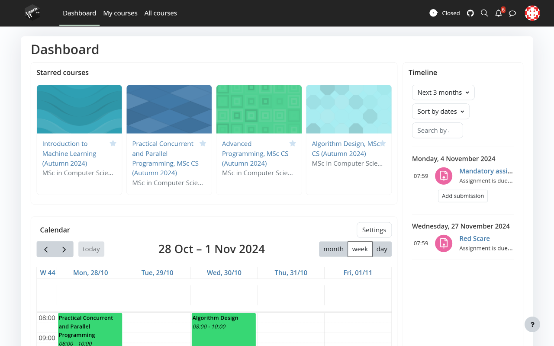Select the Thu, 31/10 column header
Image resolution: width=554 pixels, height=346 pixels.
pos(291,273)
